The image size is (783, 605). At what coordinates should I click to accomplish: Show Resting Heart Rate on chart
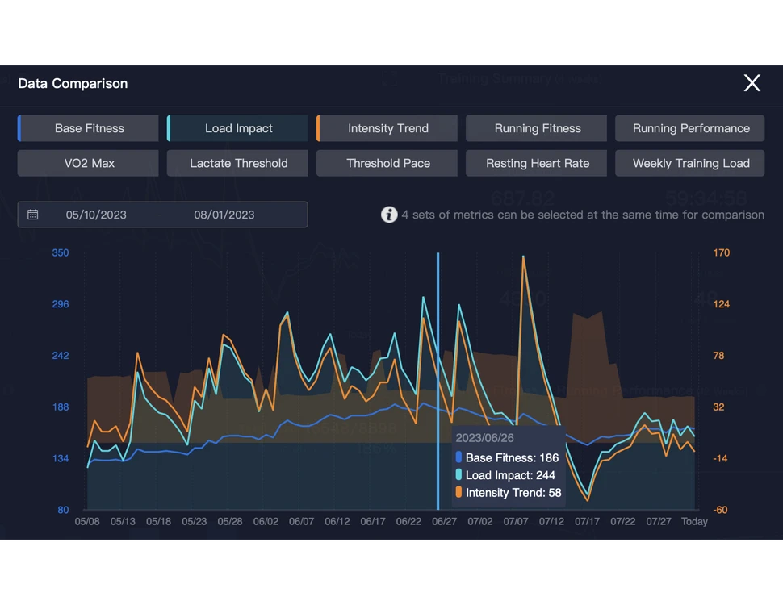click(537, 163)
